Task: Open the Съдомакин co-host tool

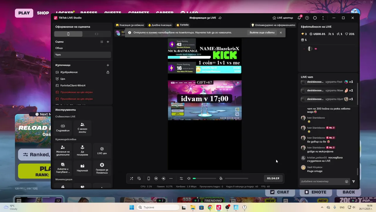Action: tap(63, 128)
